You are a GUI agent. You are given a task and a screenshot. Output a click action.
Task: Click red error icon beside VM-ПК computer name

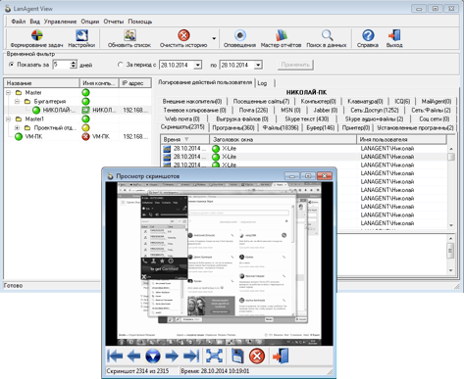tap(85, 137)
